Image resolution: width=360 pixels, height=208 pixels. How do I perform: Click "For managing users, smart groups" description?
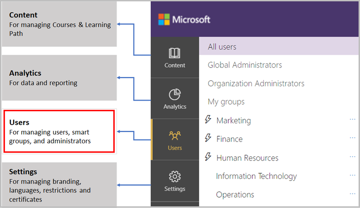(x=50, y=137)
